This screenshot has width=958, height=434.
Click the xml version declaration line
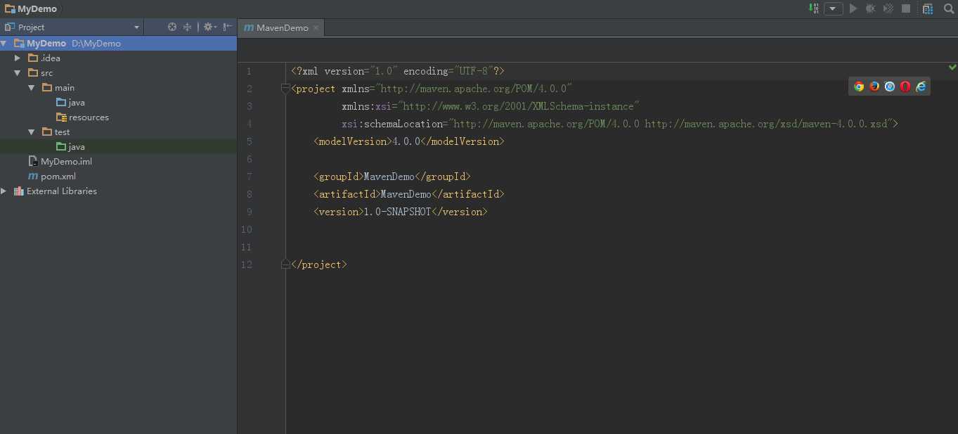(x=398, y=71)
